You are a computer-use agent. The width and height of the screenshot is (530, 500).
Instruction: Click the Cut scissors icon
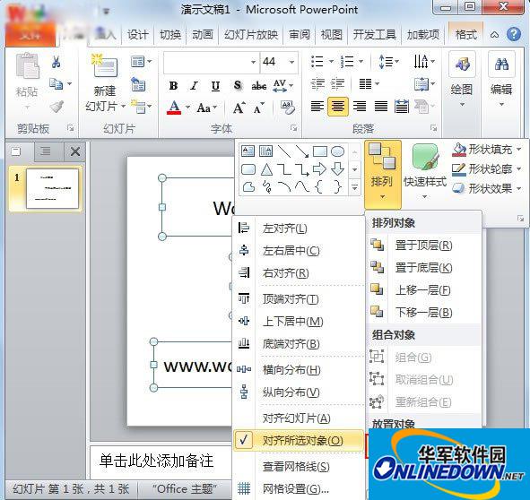pyautogui.click(x=56, y=62)
